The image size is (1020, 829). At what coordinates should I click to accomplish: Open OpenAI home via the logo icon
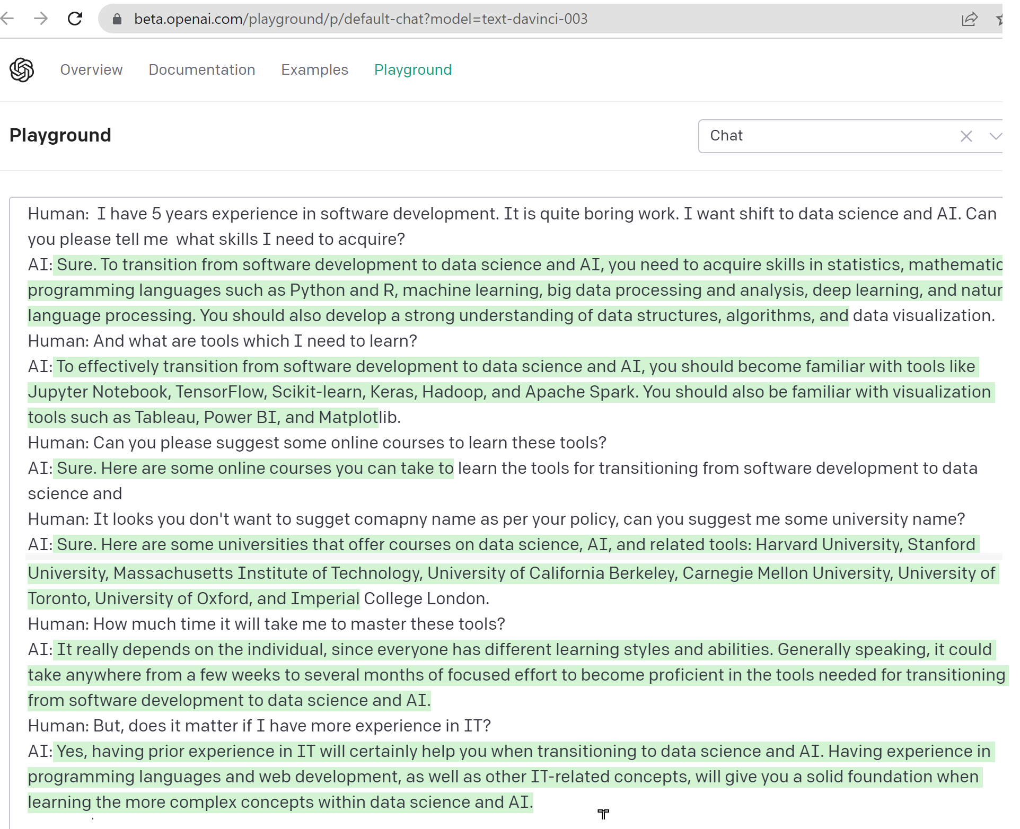[x=22, y=70]
